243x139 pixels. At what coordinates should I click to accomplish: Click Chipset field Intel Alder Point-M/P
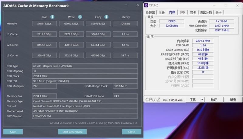point(85,106)
